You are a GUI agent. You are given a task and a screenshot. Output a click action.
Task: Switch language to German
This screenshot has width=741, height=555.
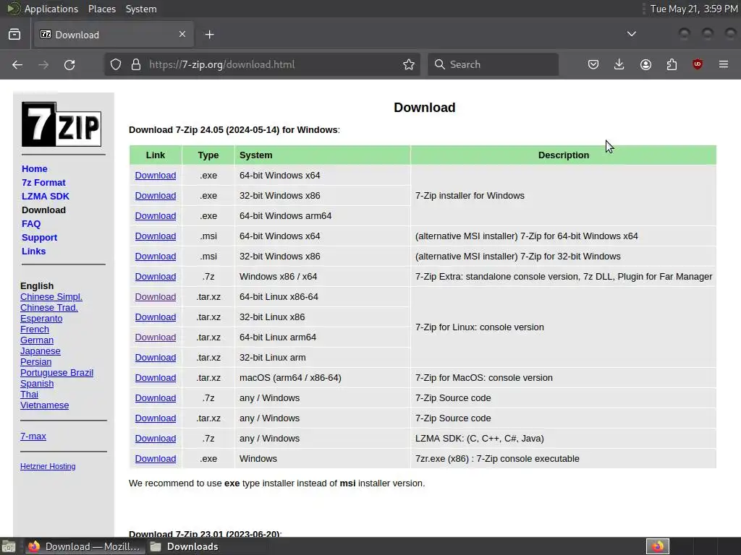pos(37,340)
